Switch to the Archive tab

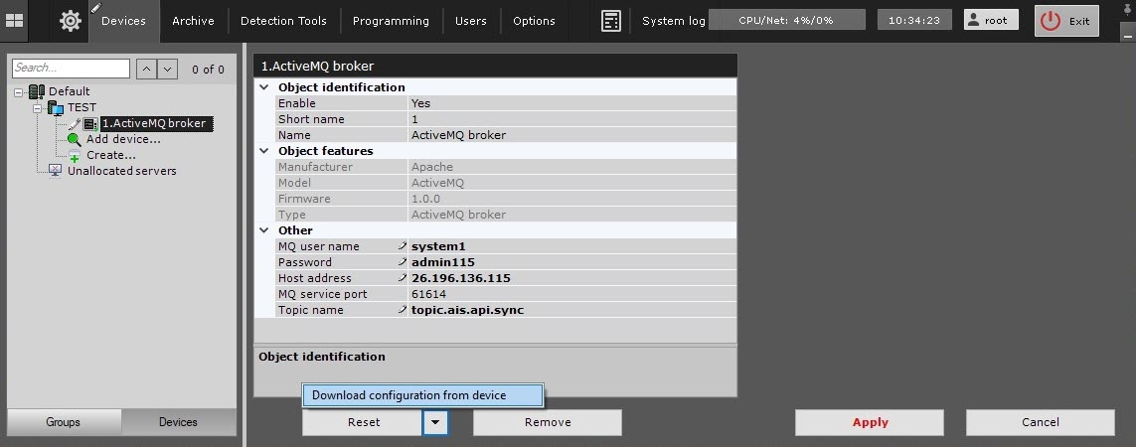click(193, 21)
